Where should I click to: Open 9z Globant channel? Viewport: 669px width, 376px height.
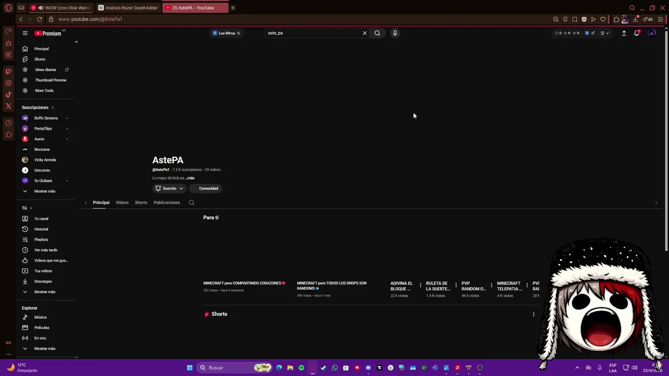(43, 181)
